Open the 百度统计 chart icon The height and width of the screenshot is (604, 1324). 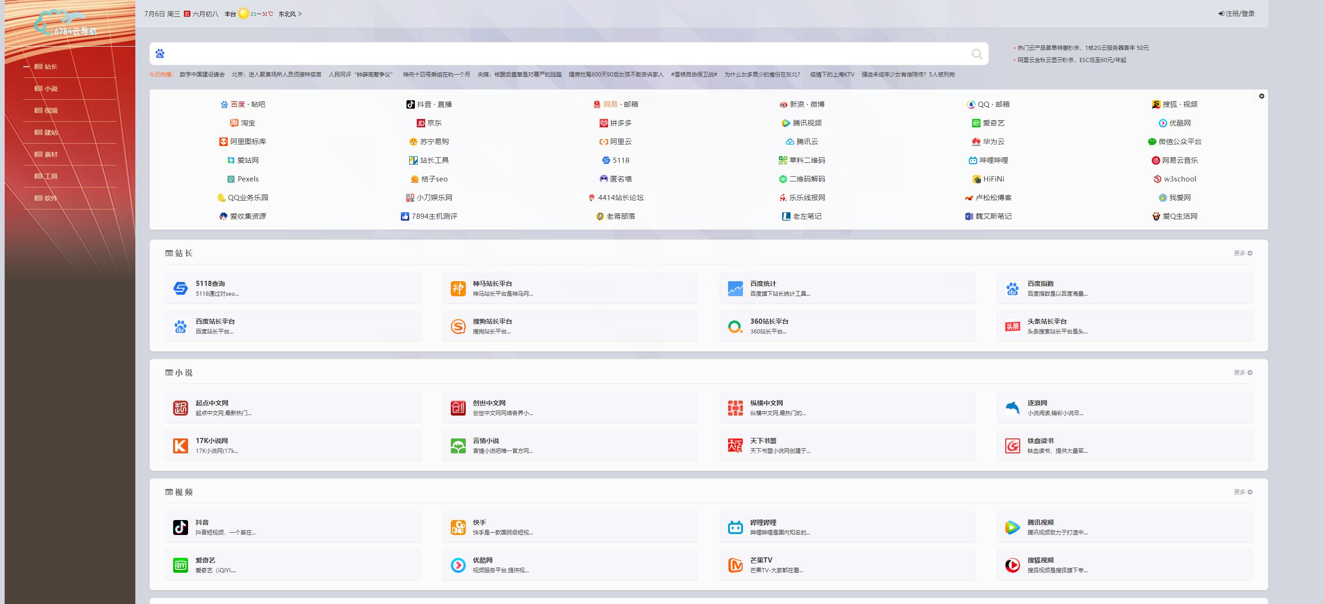tap(736, 289)
